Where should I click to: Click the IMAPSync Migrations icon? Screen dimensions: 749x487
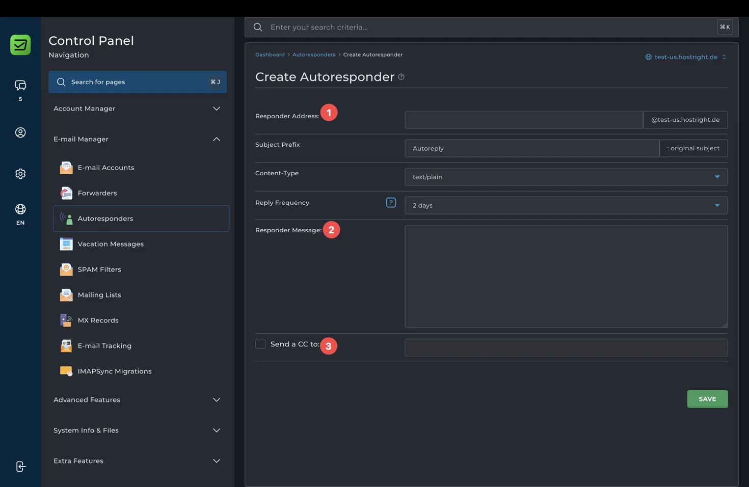pos(66,371)
